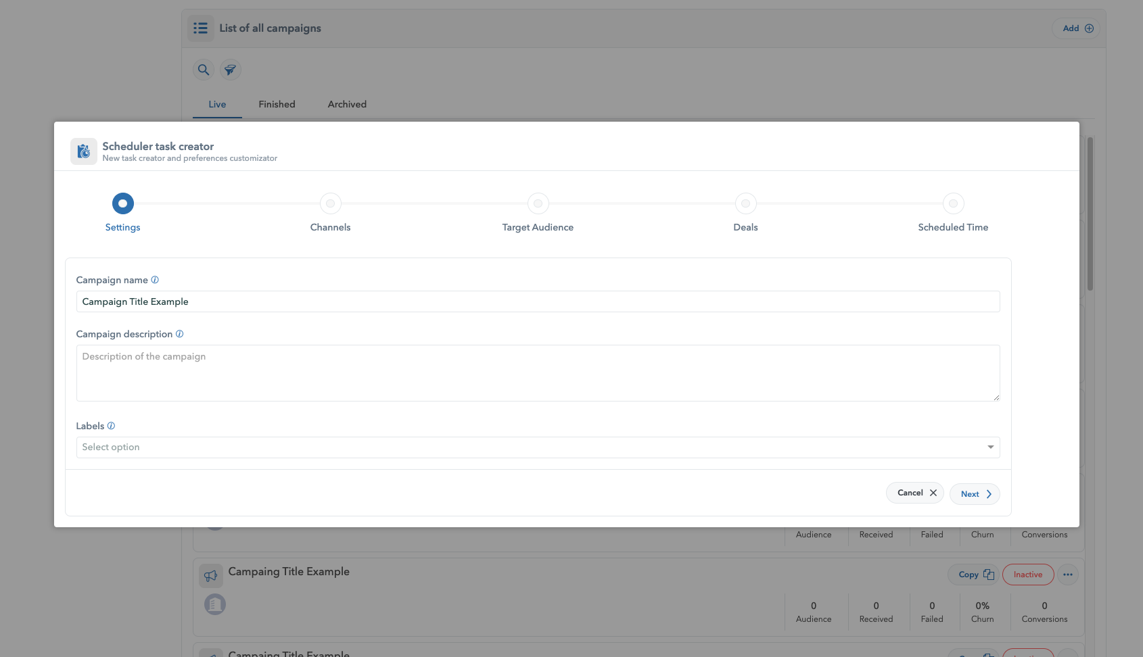
Task: Click the Campaign description text area
Action: pyautogui.click(x=538, y=373)
